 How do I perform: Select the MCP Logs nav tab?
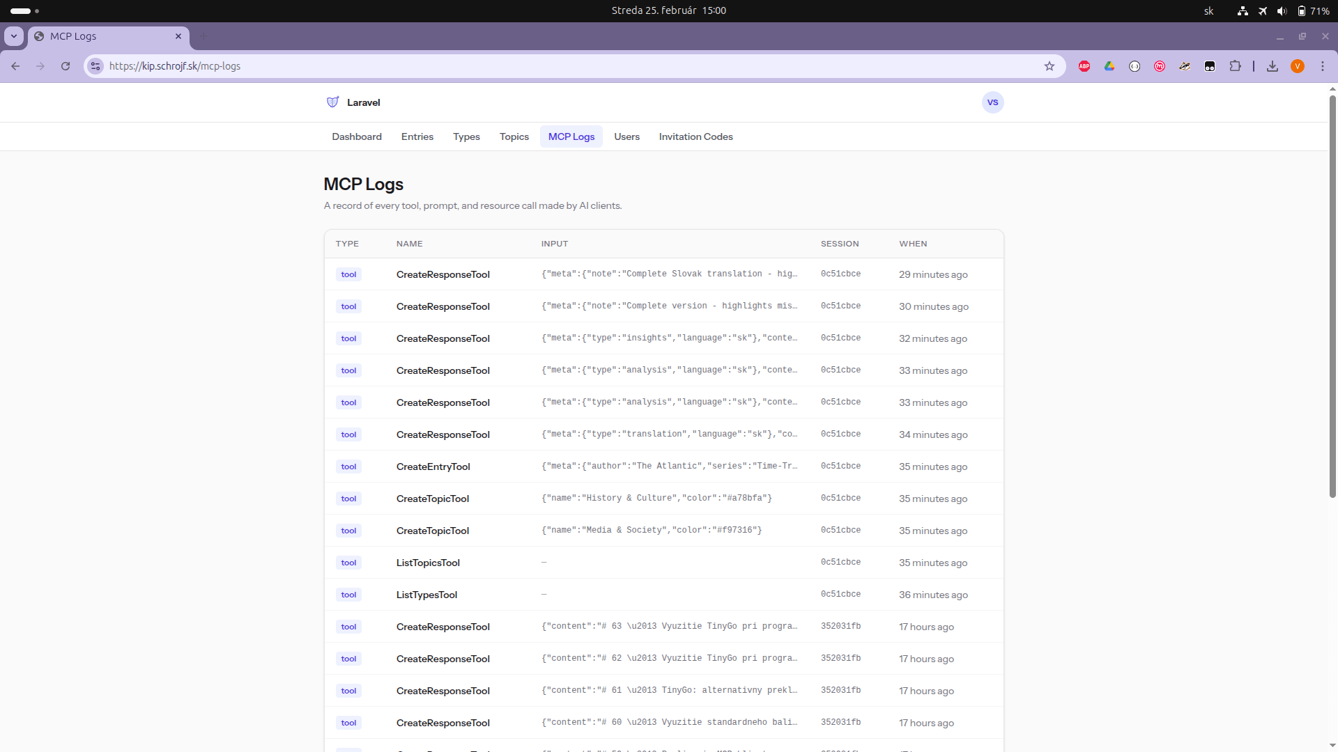(571, 136)
